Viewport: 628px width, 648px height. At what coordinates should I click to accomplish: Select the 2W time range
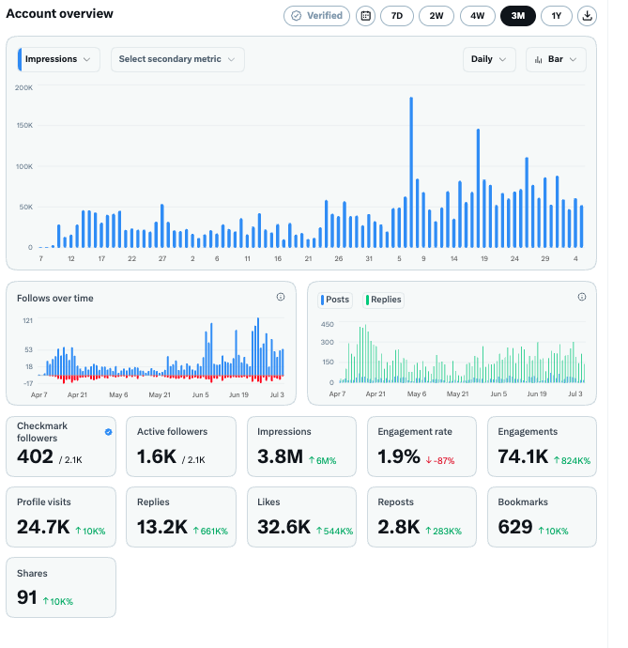tap(437, 16)
